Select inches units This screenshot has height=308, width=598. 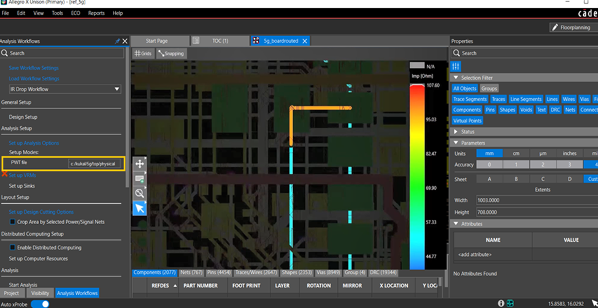coord(569,154)
